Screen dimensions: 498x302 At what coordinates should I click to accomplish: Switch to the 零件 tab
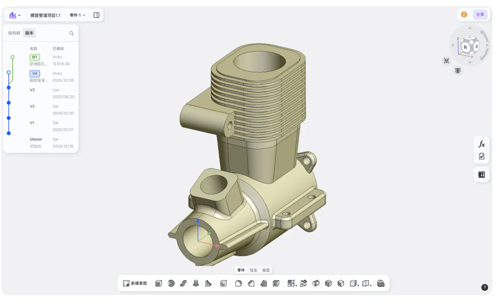[x=241, y=270]
